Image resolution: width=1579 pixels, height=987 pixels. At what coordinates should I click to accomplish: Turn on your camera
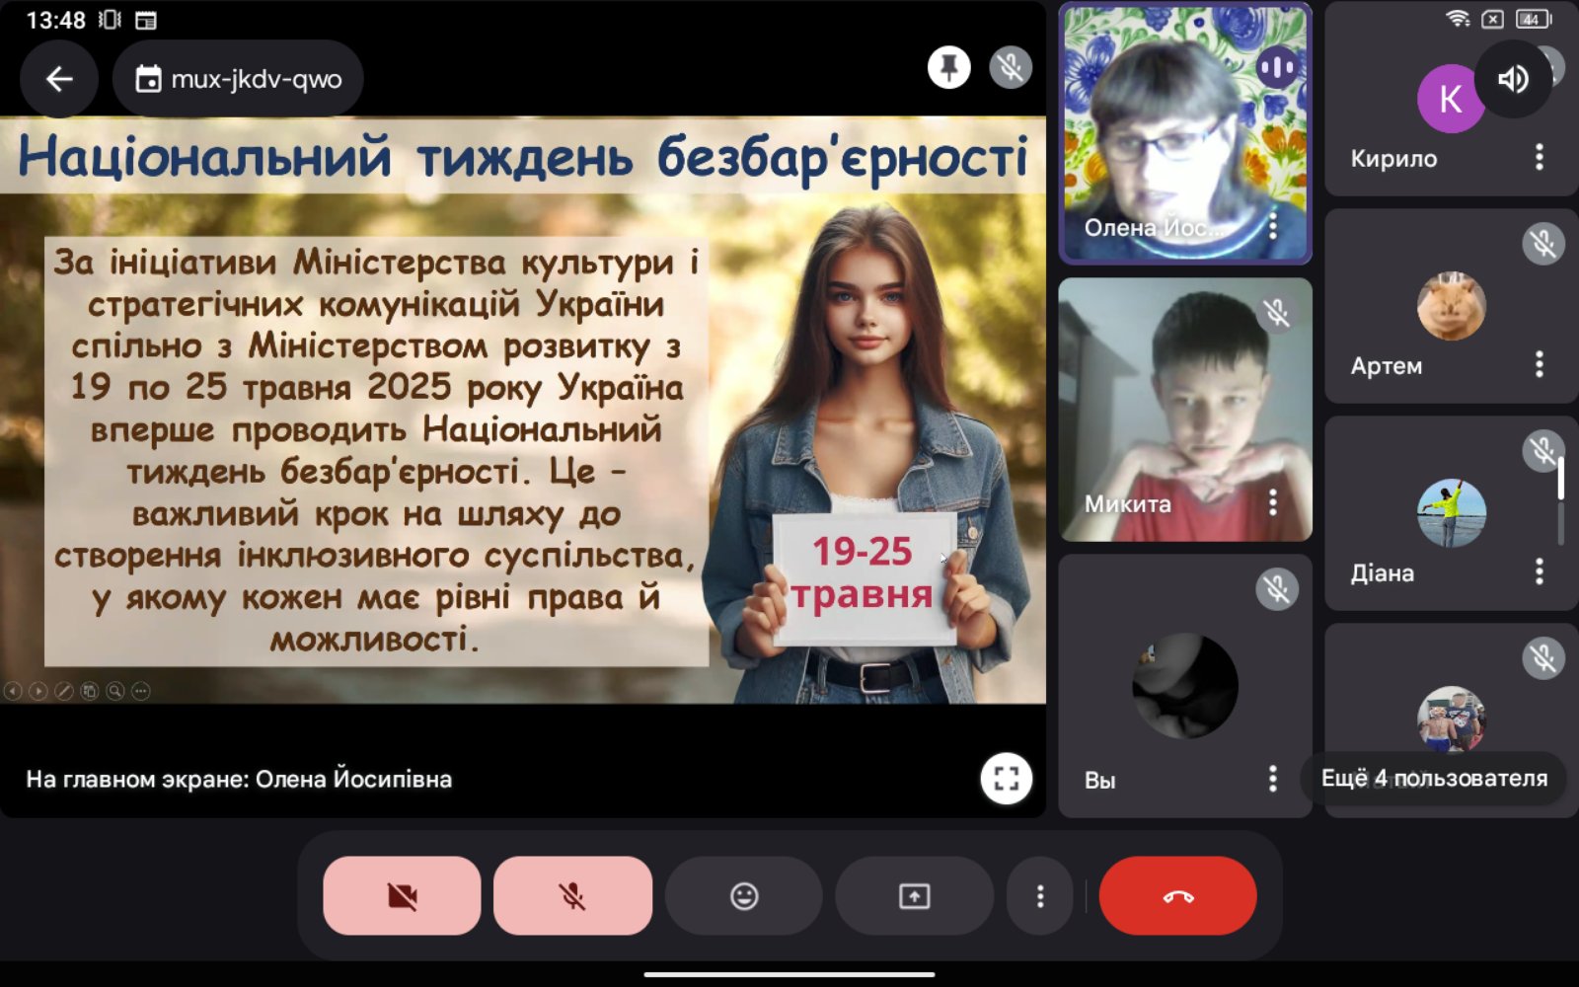pyautogui.click(x=402, y=895)
